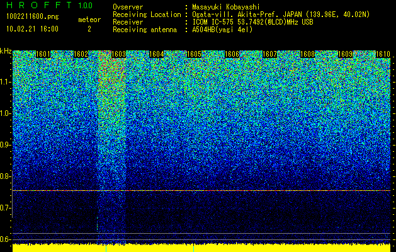Image resolution: width=396 pixels, height=252 pixels.
Task: Click the Receiving antenna label
Action: (145, 30)
